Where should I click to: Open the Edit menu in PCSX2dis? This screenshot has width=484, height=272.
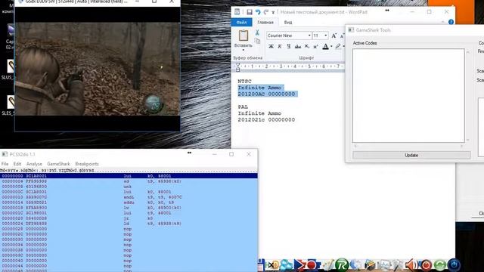coord(17,164)
